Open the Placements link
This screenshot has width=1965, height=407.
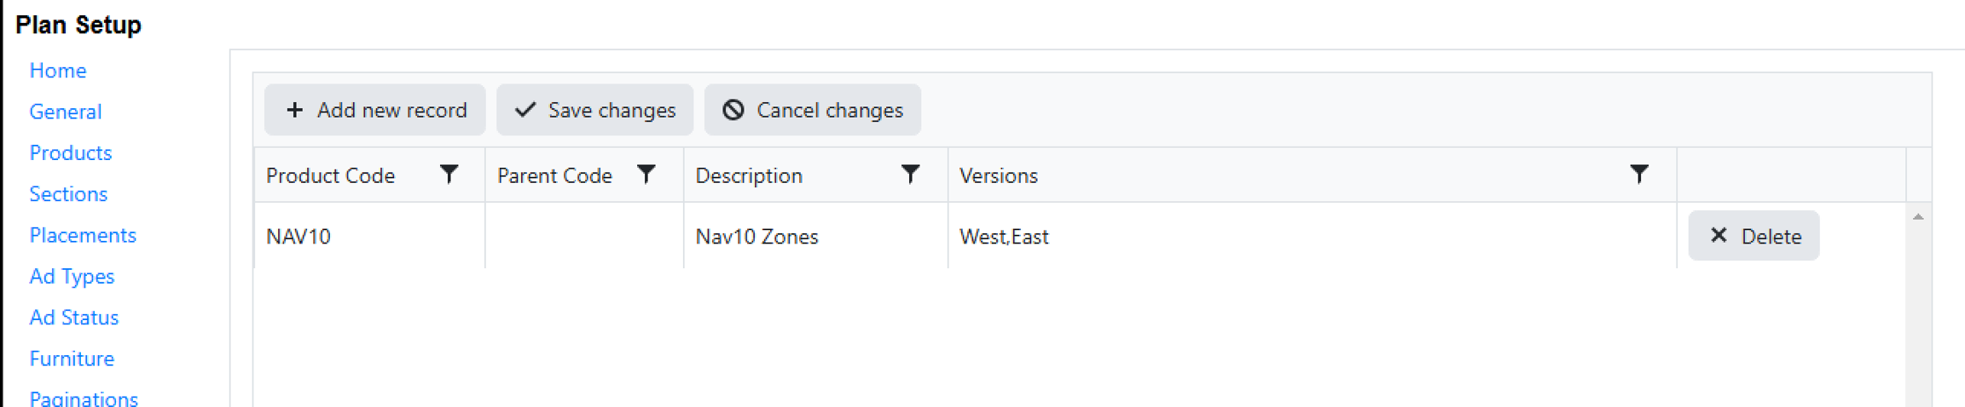[83, 235]
